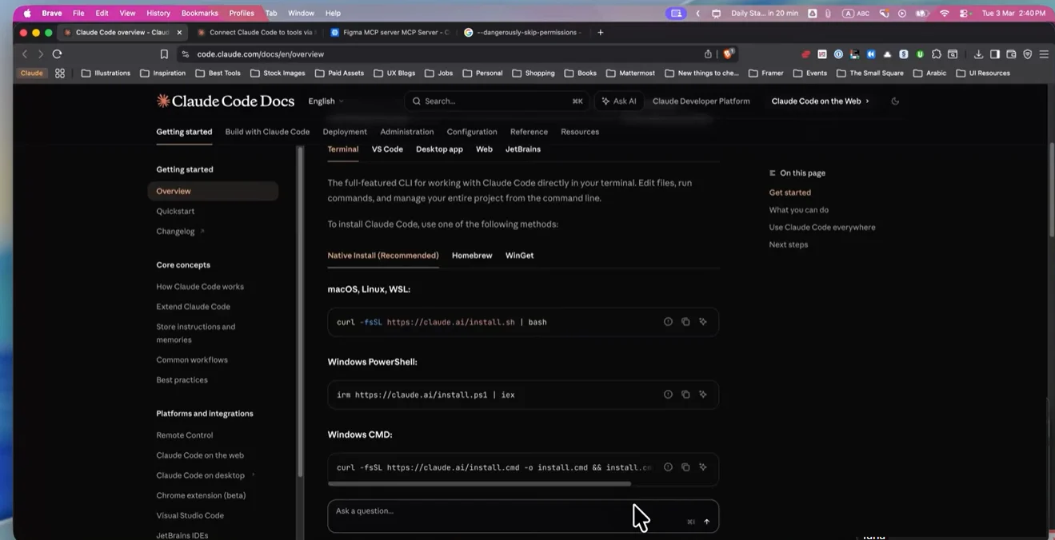Open Best practices sidebar link
This screenshot has width=1055, height=540.
click(x=182, y=380)
